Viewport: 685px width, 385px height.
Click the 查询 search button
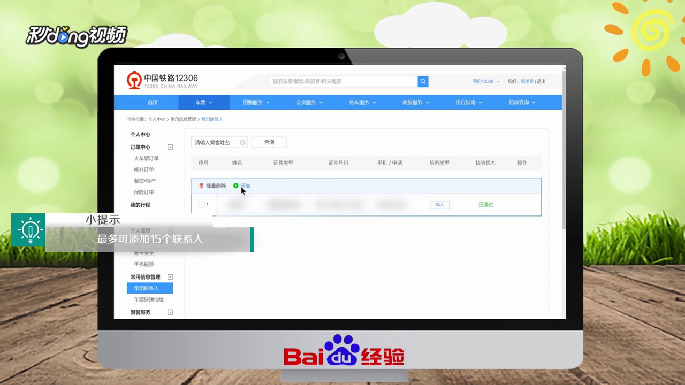(x=269, y=142)
